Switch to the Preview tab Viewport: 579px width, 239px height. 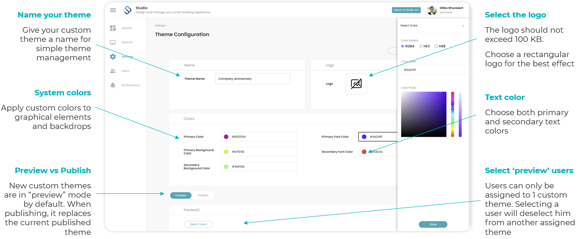[181, 195]
